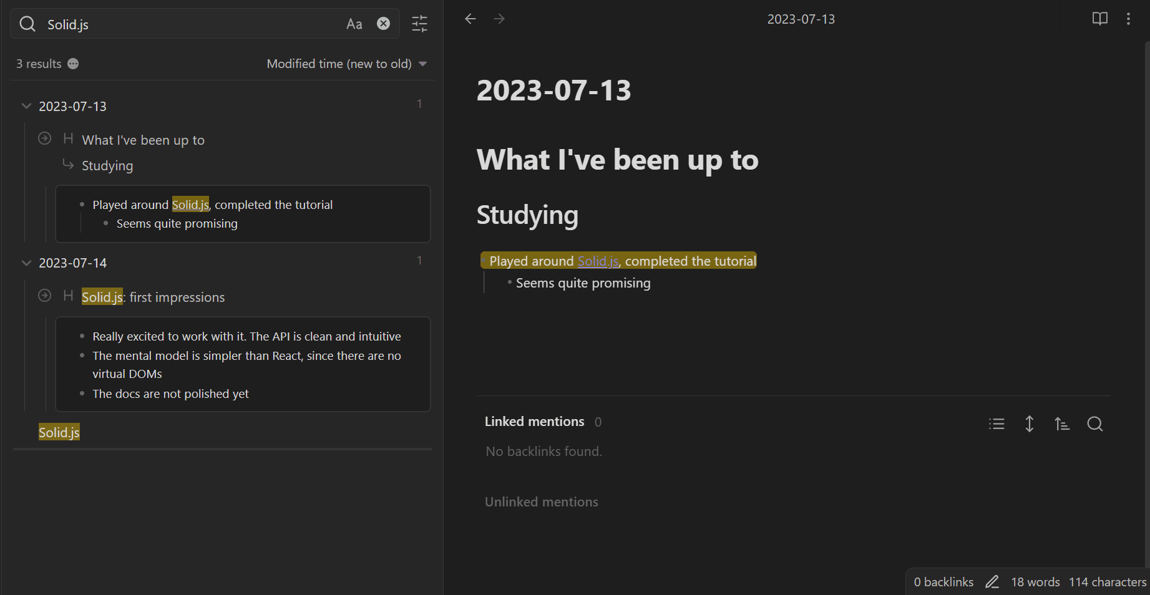This screenshot has height=595, width=1150.
Task: Click the search magnifier icon
Action: pos(27,24)
